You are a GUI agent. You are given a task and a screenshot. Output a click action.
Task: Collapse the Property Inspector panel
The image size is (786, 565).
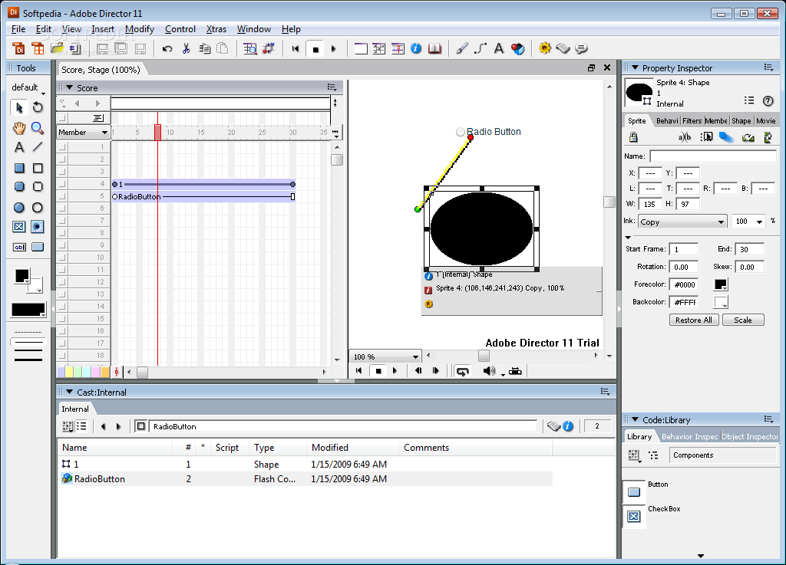(x=635, y=67)
